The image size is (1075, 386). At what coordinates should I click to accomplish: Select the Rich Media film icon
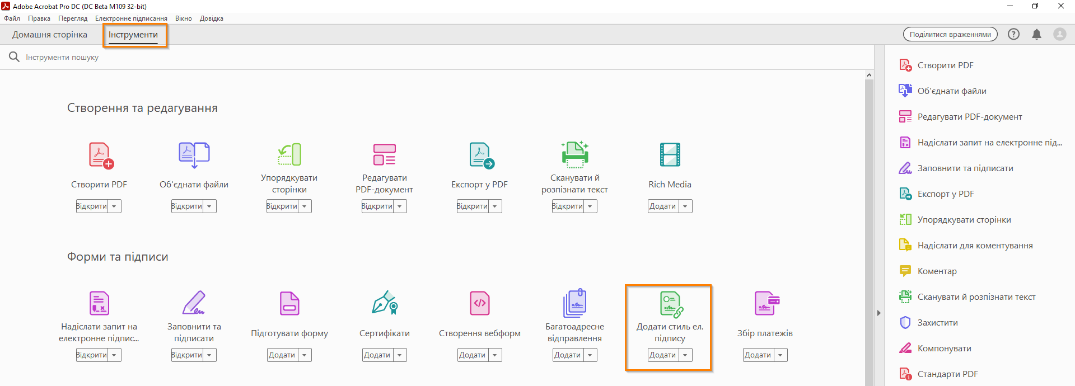click(x=670, y=154)
